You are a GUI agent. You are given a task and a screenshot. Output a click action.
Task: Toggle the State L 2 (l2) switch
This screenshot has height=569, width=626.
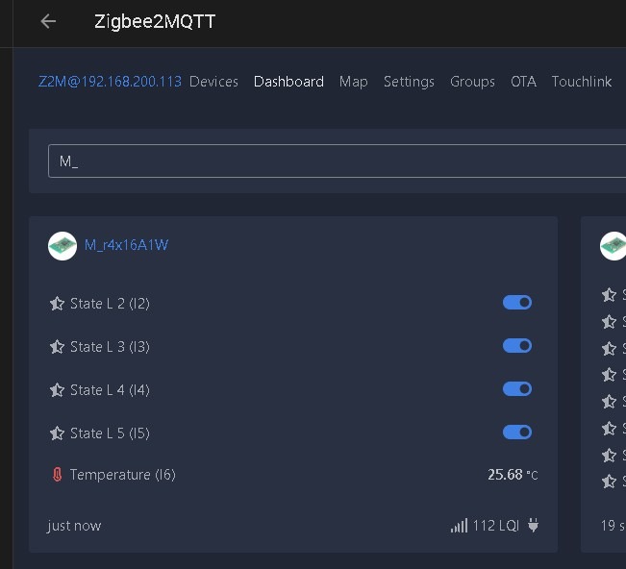click(517, 303)
